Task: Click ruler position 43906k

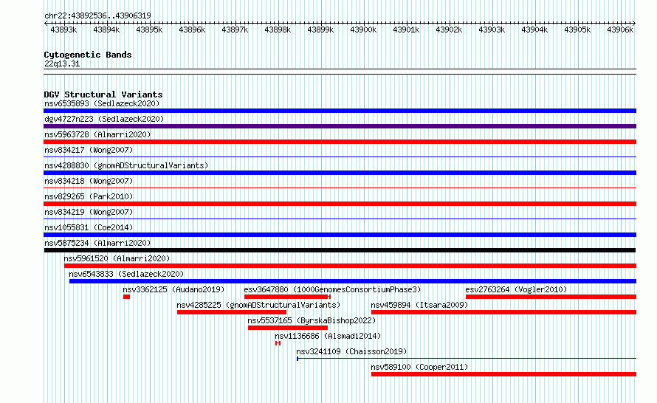Action: (620, 30)
